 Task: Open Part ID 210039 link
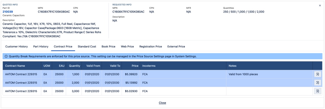(8, 12)
